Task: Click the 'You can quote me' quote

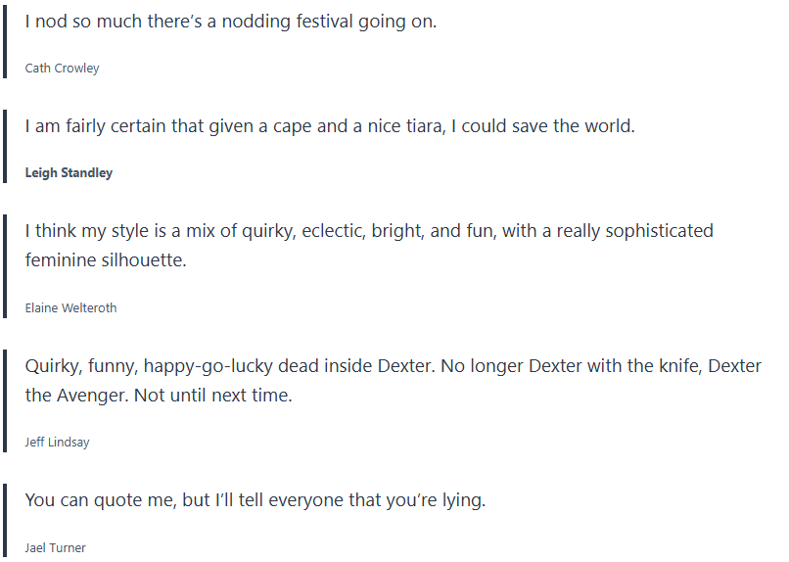Action: pos(255,500)
